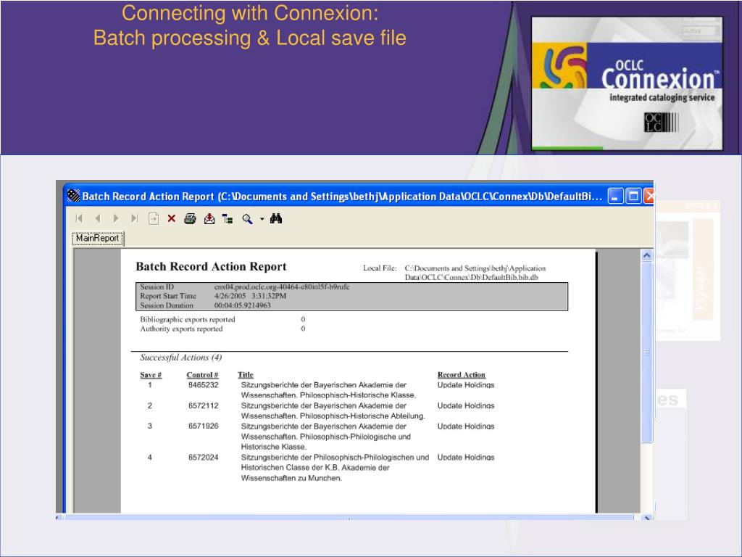Jump to the last report page
742x557 pixels.
(134, 218)
